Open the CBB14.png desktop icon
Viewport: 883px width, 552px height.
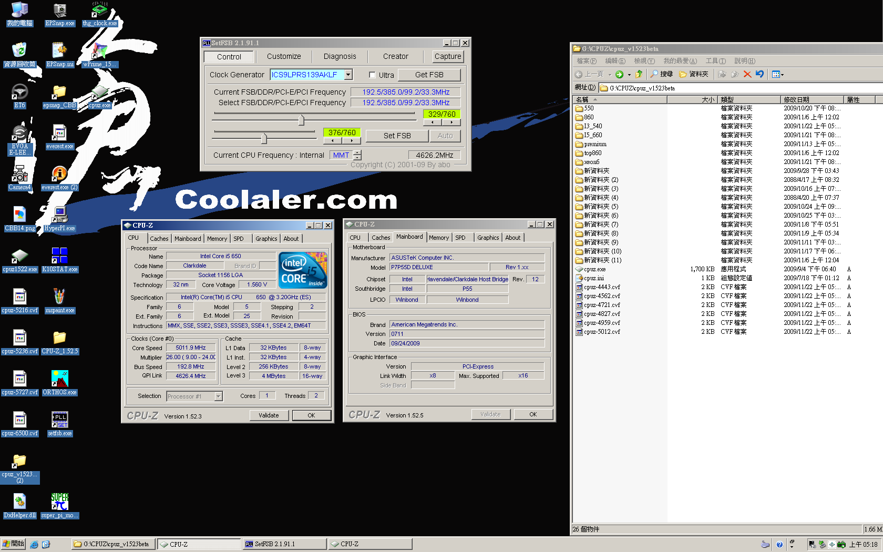tap(19, 219)
